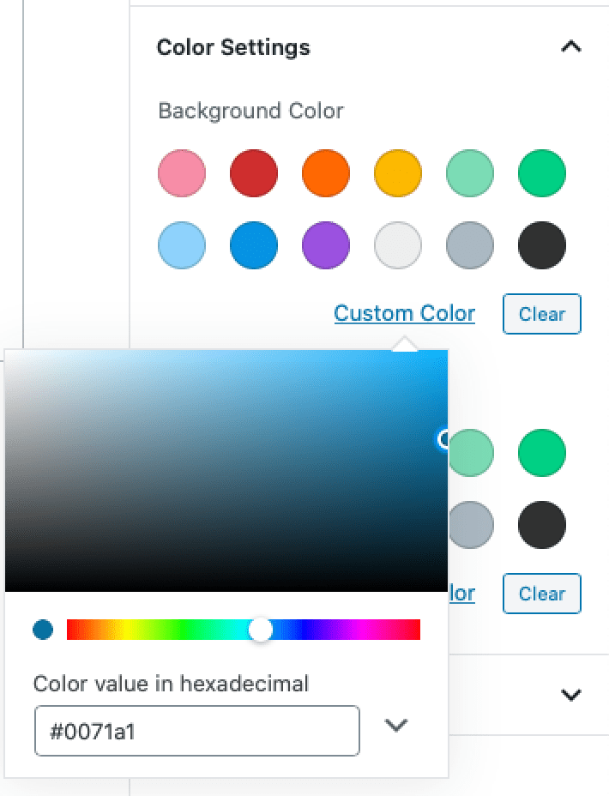This screenshot has height=796, width=609.
Task: Focus the hexadecimal color value field
Action: point(197,731)
